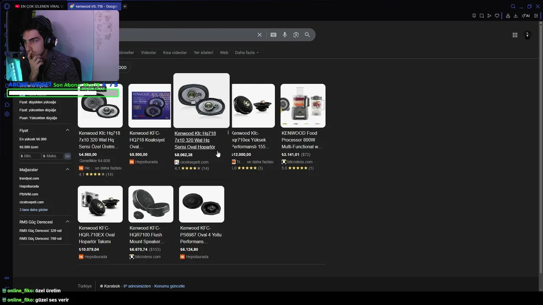
Task: Open the sidebar settings gear icon
Action: pos(7,114)
